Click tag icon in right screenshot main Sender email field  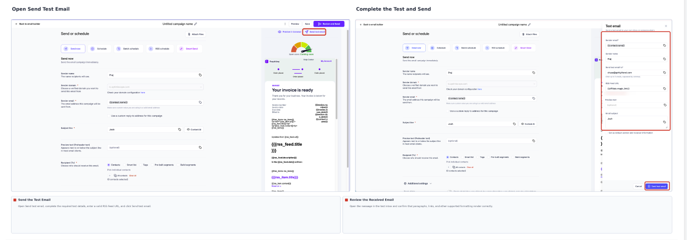534,98
